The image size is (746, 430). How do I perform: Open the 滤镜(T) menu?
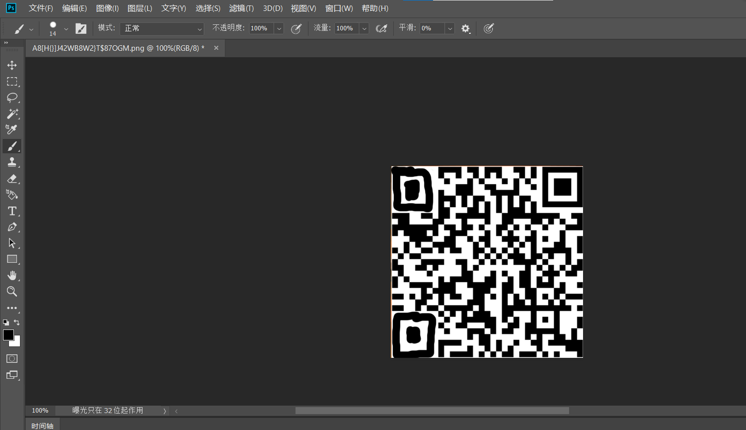[241, 8]
